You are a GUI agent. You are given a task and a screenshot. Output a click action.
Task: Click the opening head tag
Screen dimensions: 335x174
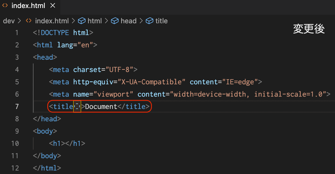(x=45, y=57)
